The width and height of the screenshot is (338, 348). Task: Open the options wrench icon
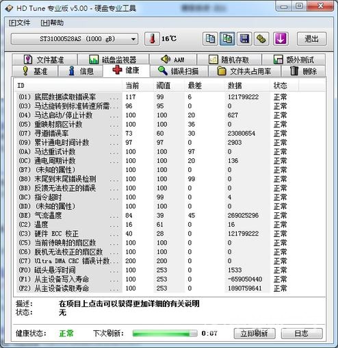pos(261,39)
